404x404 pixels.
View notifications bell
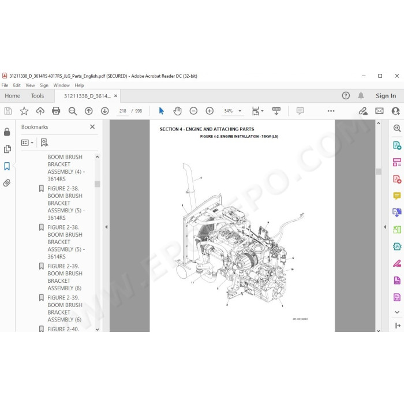point(361,96)
